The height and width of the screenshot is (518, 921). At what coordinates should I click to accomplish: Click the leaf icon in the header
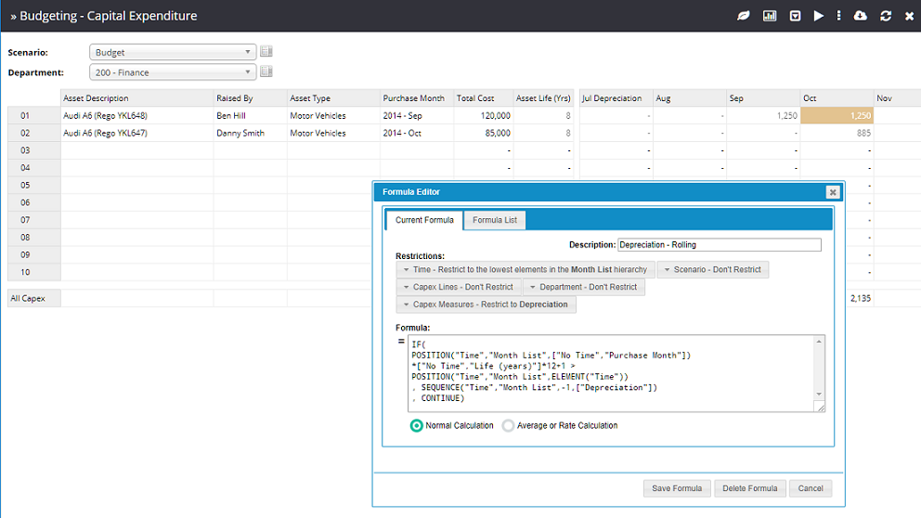coord(744,16)
